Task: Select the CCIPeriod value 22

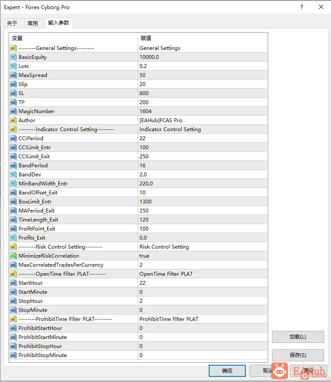Action: pyautogui.click(x=142, y=139)
